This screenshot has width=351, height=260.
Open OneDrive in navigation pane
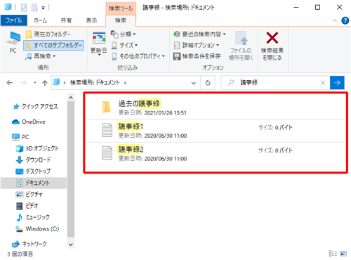29,122
